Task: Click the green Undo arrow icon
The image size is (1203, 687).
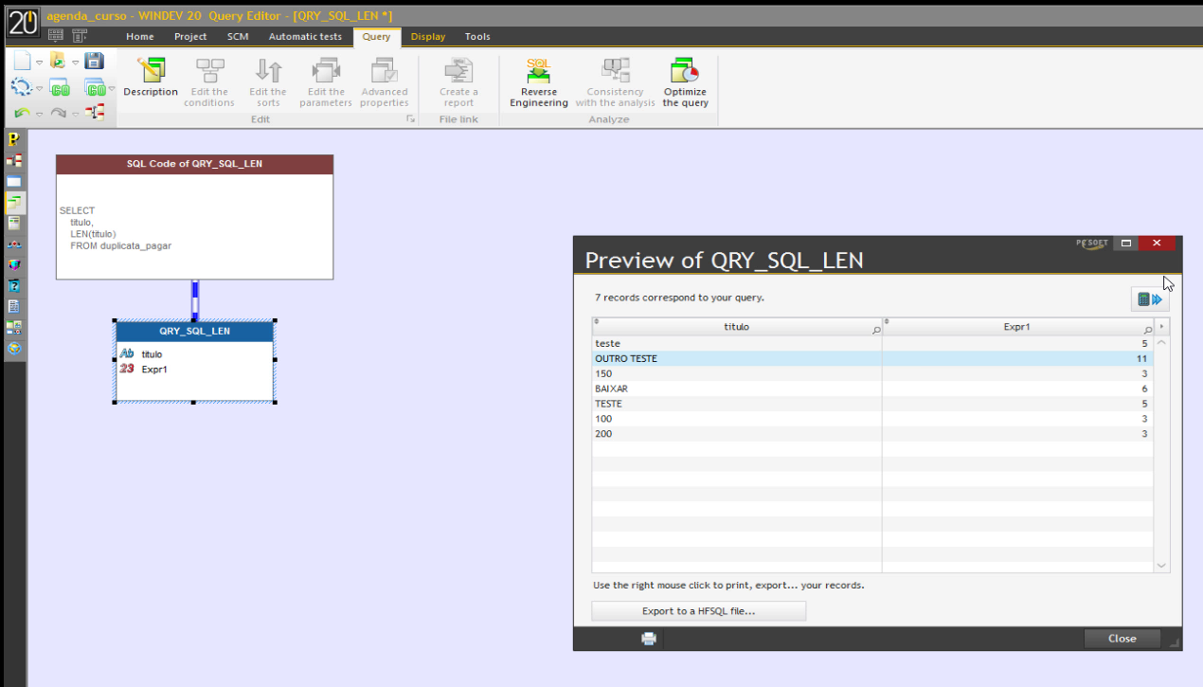Action: click(22, 112)
